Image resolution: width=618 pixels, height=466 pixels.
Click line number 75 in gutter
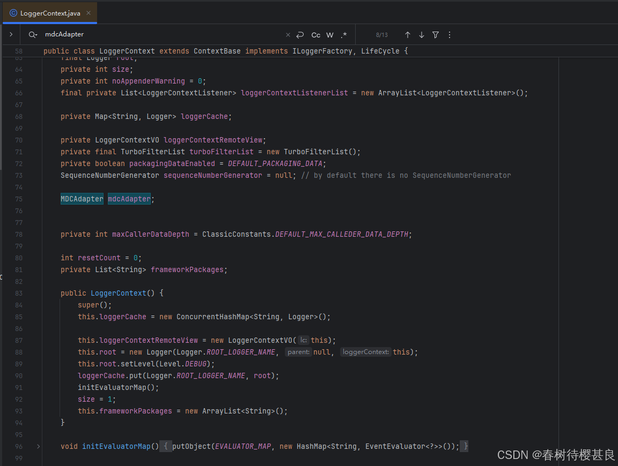coord(19,199)
